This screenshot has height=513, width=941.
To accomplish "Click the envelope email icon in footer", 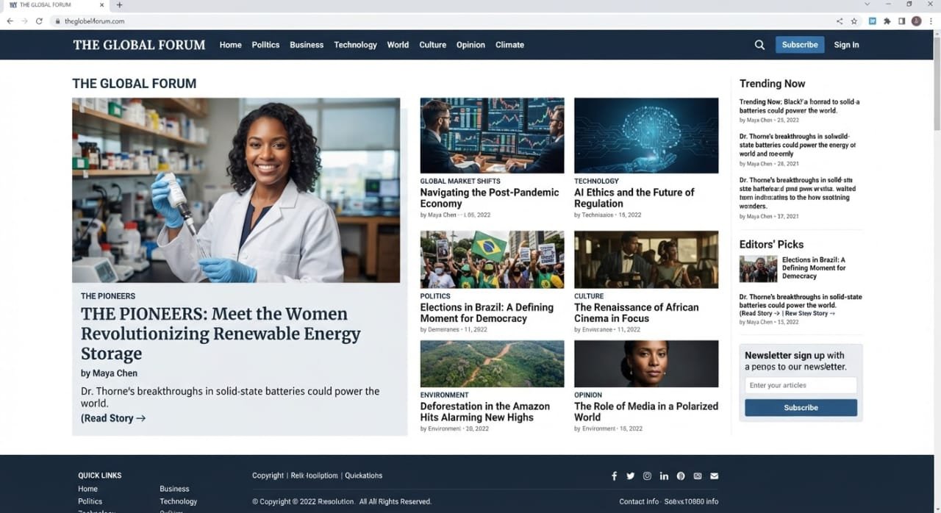I will point(714,476).
